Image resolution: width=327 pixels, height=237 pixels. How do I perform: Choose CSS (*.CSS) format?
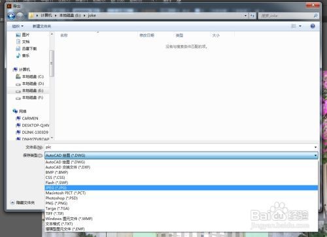(x=181, y=178)
